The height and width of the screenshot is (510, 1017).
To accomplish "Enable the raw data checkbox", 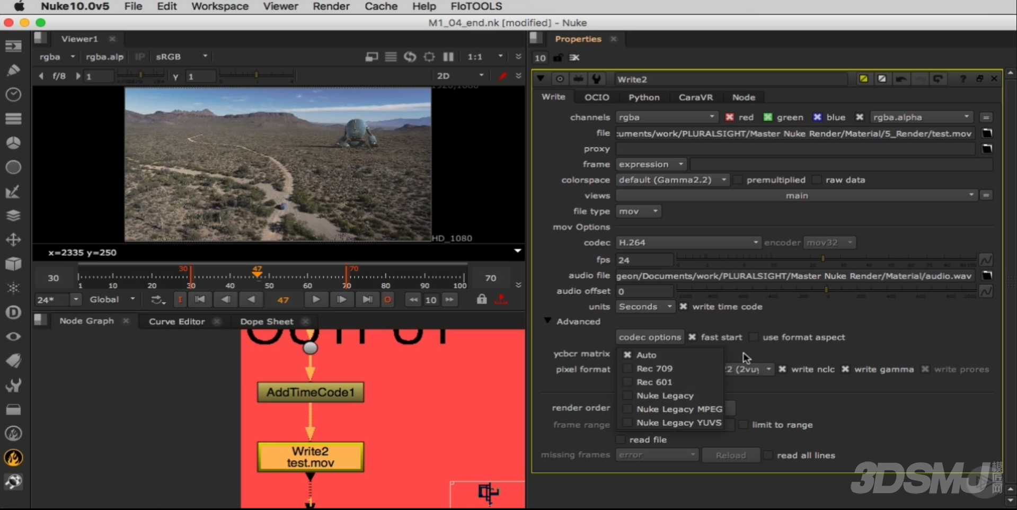I will click(817, 180).
